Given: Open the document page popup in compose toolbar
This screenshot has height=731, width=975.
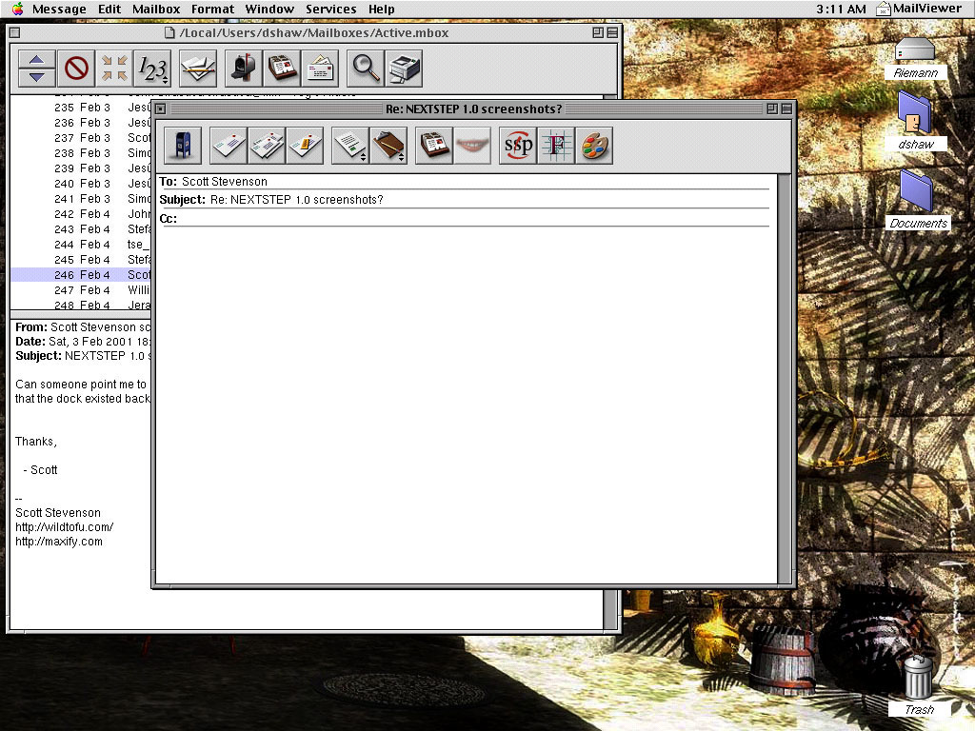Looking at the screenshot, I should [350, 146].
